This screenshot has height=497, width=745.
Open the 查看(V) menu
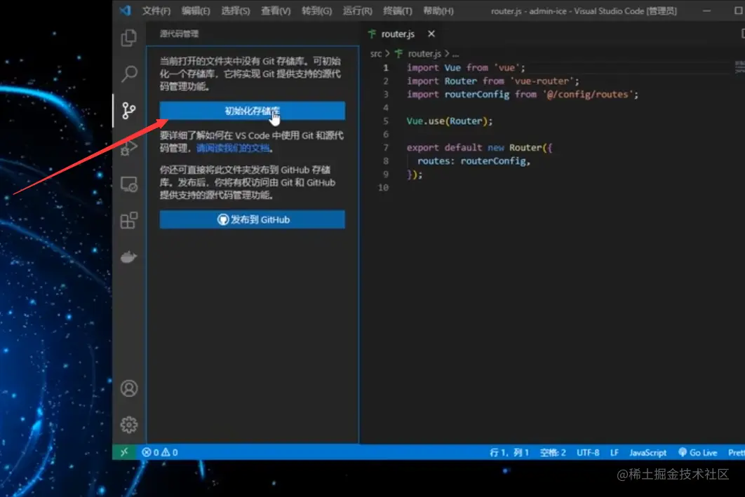click(276, 11)
